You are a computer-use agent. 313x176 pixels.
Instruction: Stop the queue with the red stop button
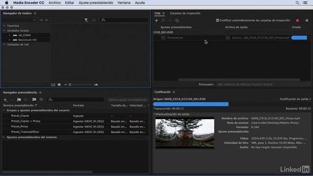[x=297, y=21]
